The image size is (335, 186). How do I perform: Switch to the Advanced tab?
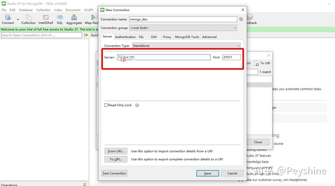209,37
